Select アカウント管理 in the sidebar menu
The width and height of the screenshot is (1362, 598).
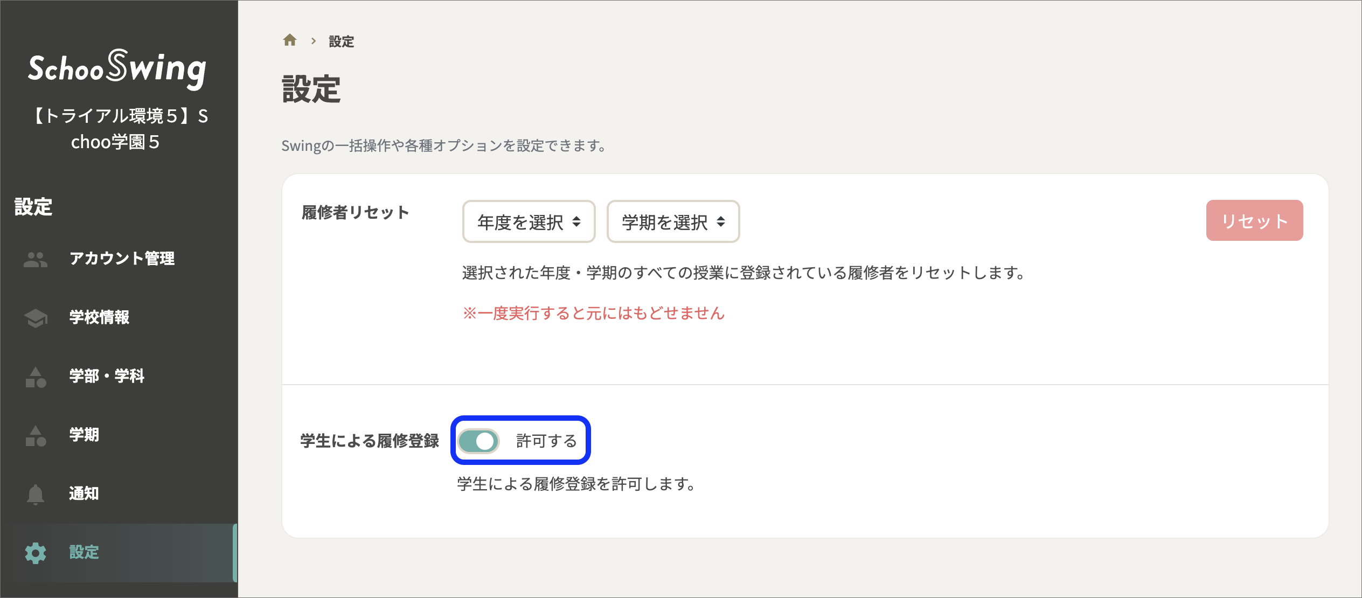pos(123,259)
